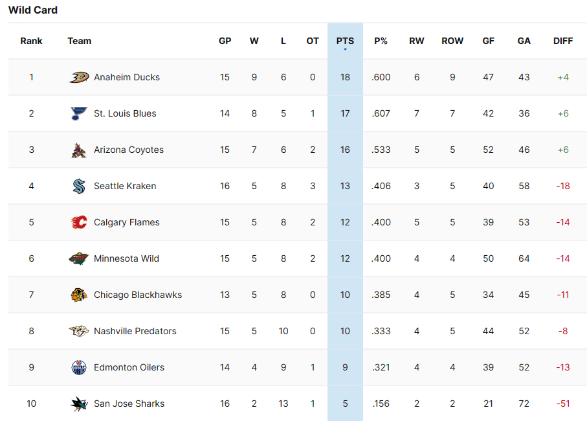Click the Chicago Blackhawks logo icon
587x421 pixels.
coord(79,295)
